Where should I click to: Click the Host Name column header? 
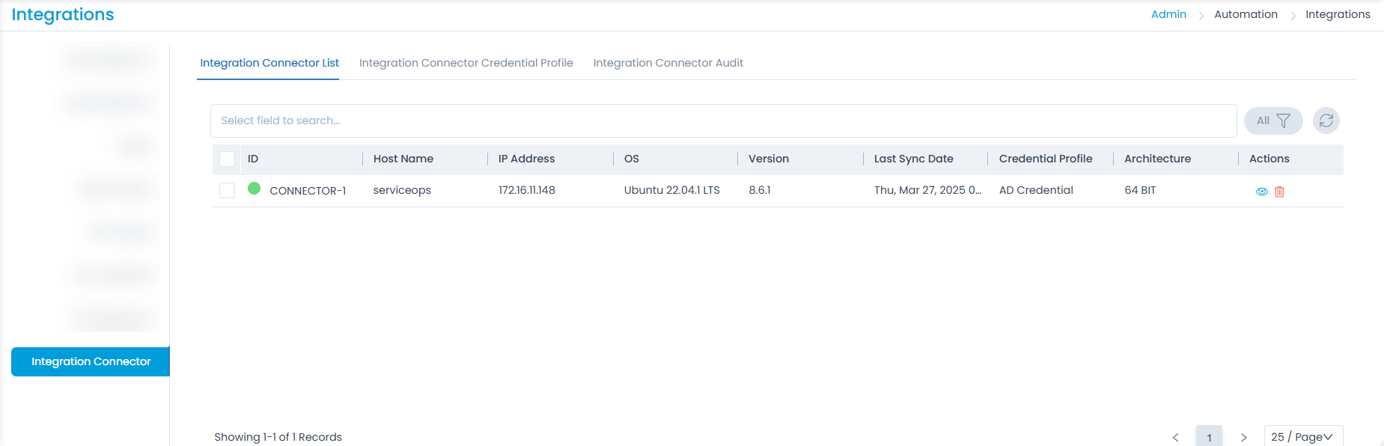coord(403,159)
